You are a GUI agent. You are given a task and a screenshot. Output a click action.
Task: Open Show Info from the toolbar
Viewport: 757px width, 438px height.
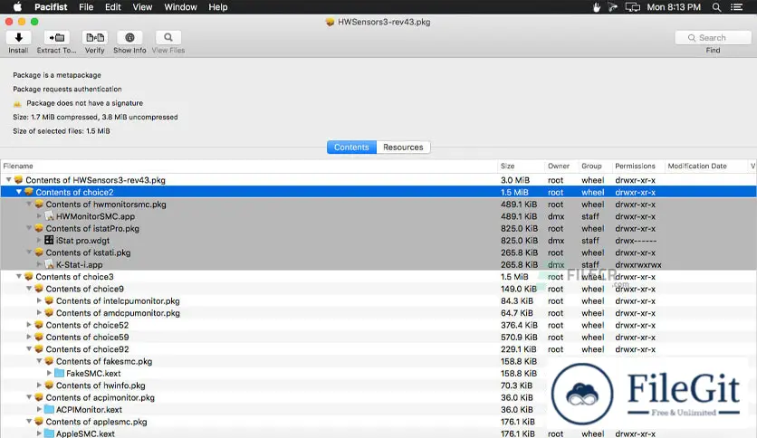click(x=129, y=38)
